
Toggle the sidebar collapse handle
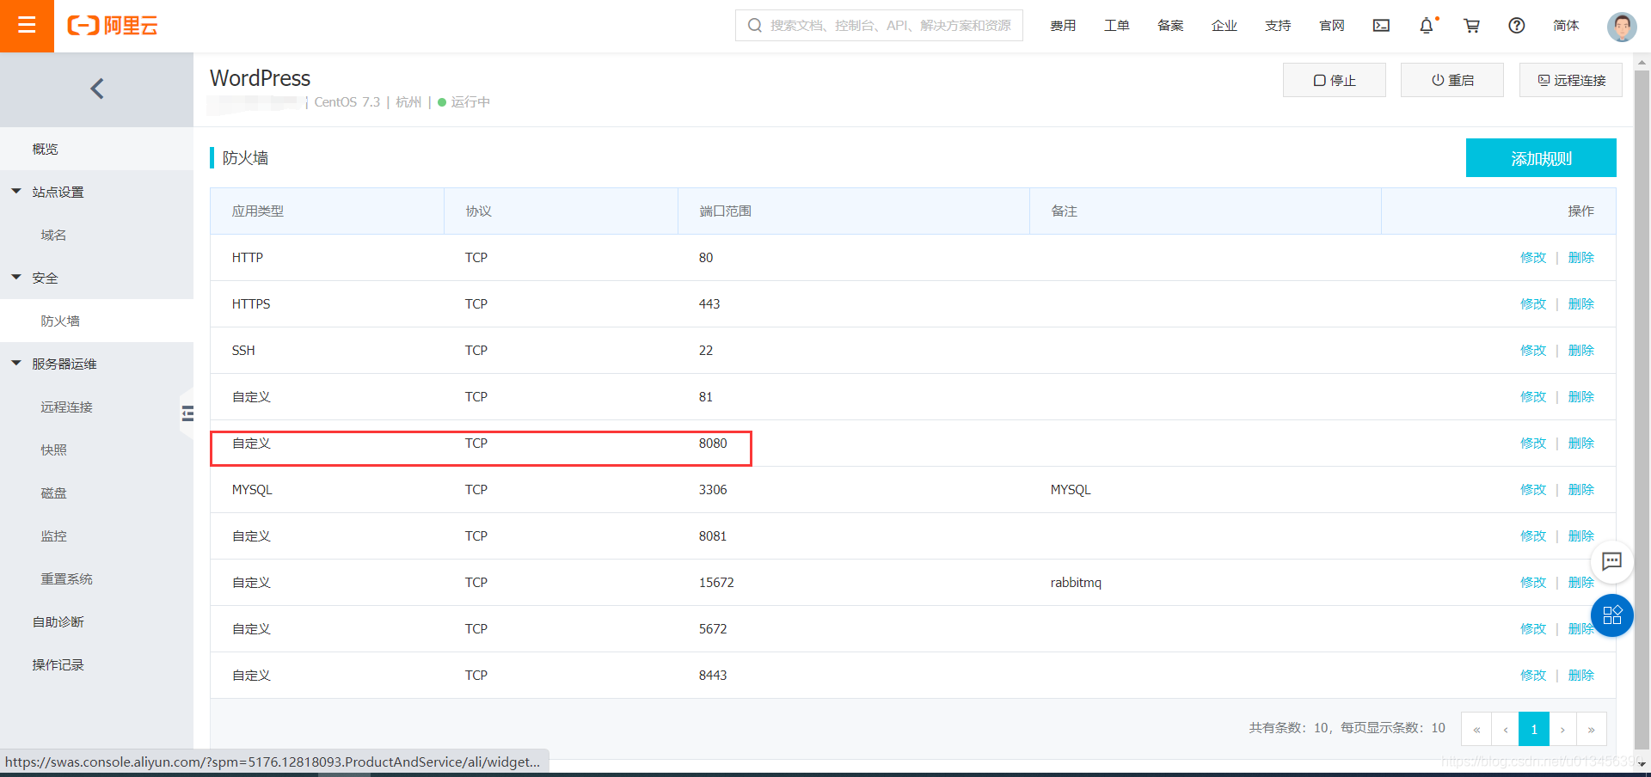(187, 413)
